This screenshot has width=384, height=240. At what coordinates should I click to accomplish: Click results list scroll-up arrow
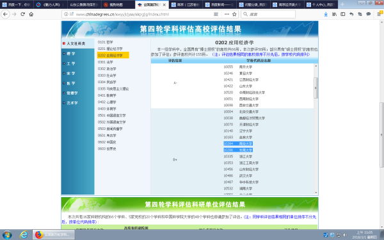click(x=316, y=66)
